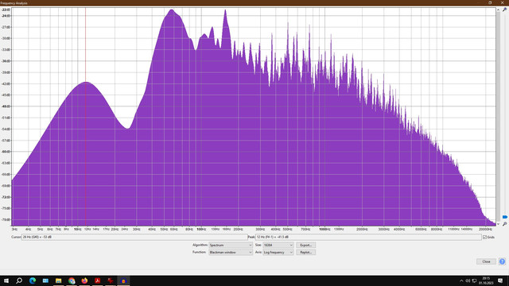
Task: Close the Frequency Analysis dialog with Close button
Action: click(486, 261)
